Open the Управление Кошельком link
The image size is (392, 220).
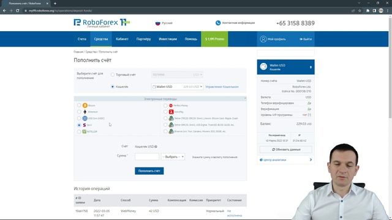[x=222, y=87]
